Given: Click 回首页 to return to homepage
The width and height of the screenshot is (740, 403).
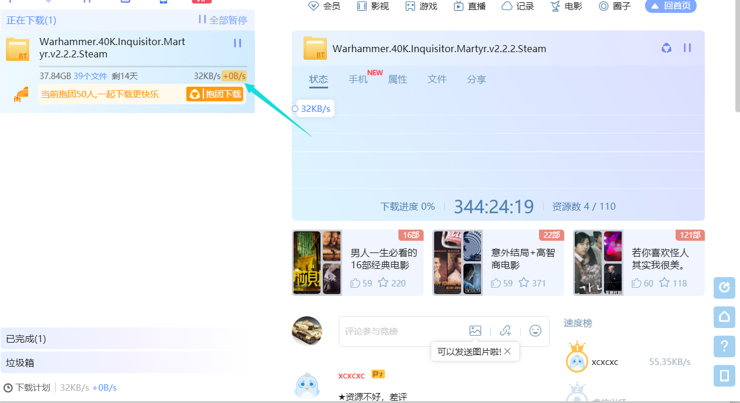Looking at the screenshot, I should 670,6.
